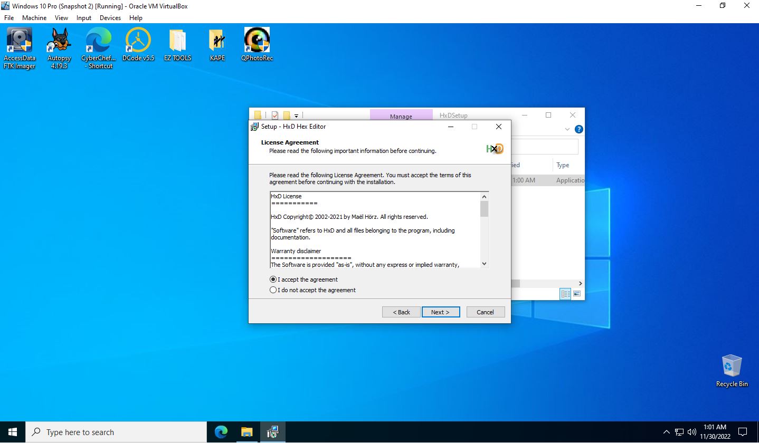The height and width of the screenshot is (443, 759).
Task: Click Explorer quick access properties icon
Action: pos(275,115)
